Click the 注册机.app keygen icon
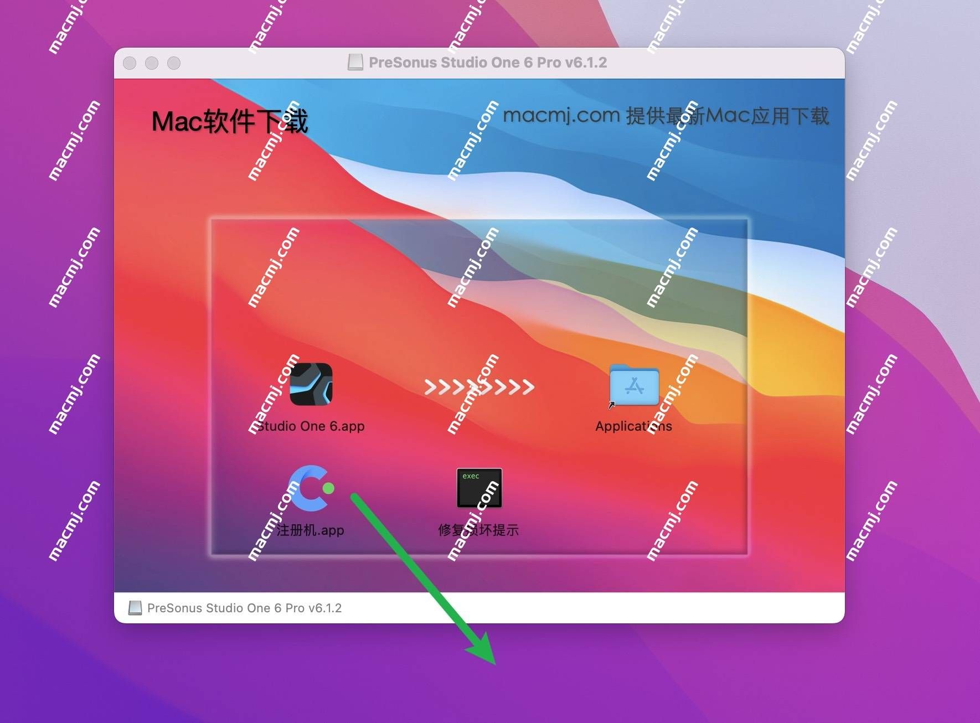The width and height of the screenshot is (980, 723). tap(311, 488)
